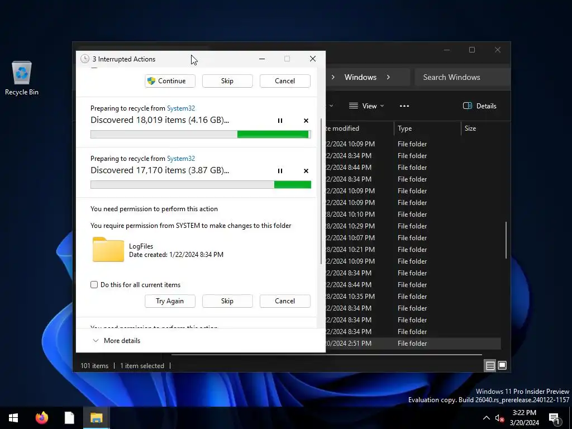The height and width of the screenshot is (429, 572).
Task: Click the clock icon in dialog title
Action: pos(85,59)
